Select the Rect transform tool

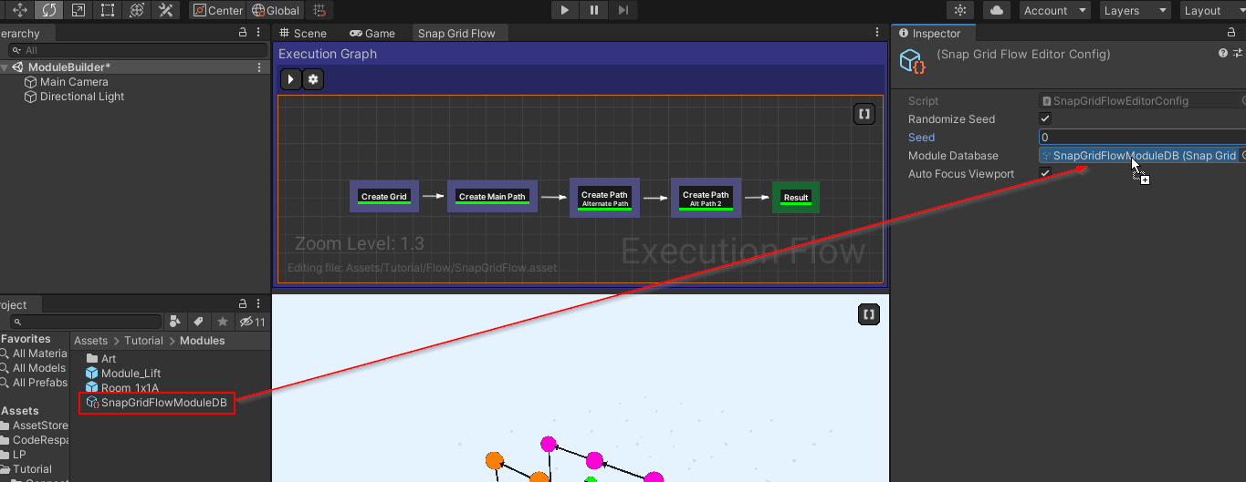pos(108,10)
